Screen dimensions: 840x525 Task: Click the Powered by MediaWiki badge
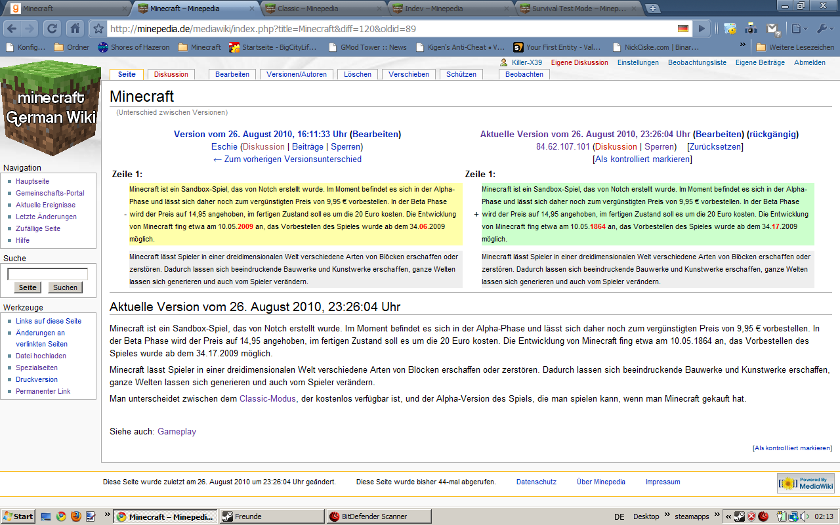805,483
